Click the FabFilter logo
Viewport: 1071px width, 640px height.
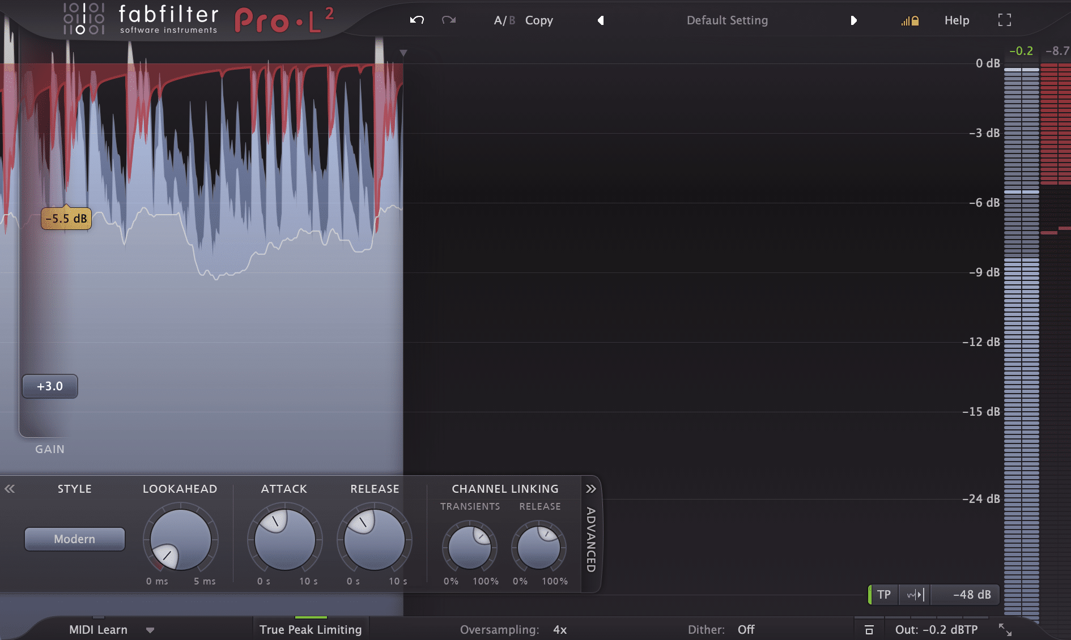(x=141, y=19)
